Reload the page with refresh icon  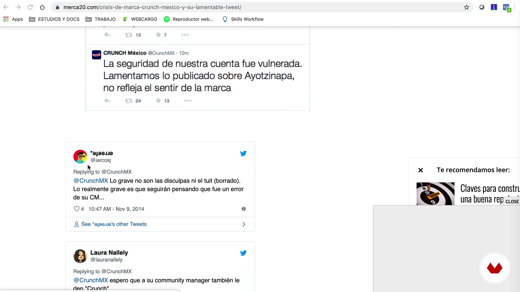tap(30, 7)
